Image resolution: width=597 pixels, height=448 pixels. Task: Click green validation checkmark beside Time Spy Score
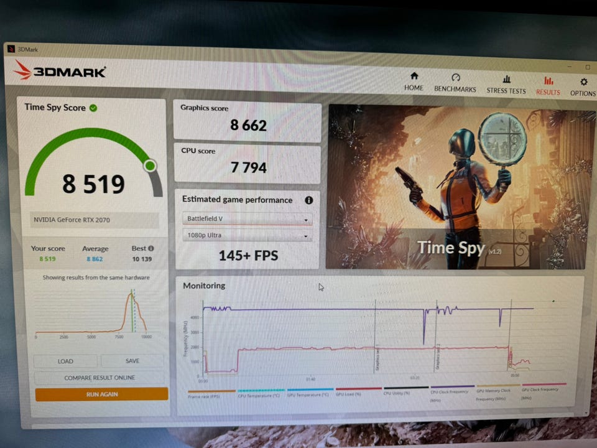coord(93,108)
